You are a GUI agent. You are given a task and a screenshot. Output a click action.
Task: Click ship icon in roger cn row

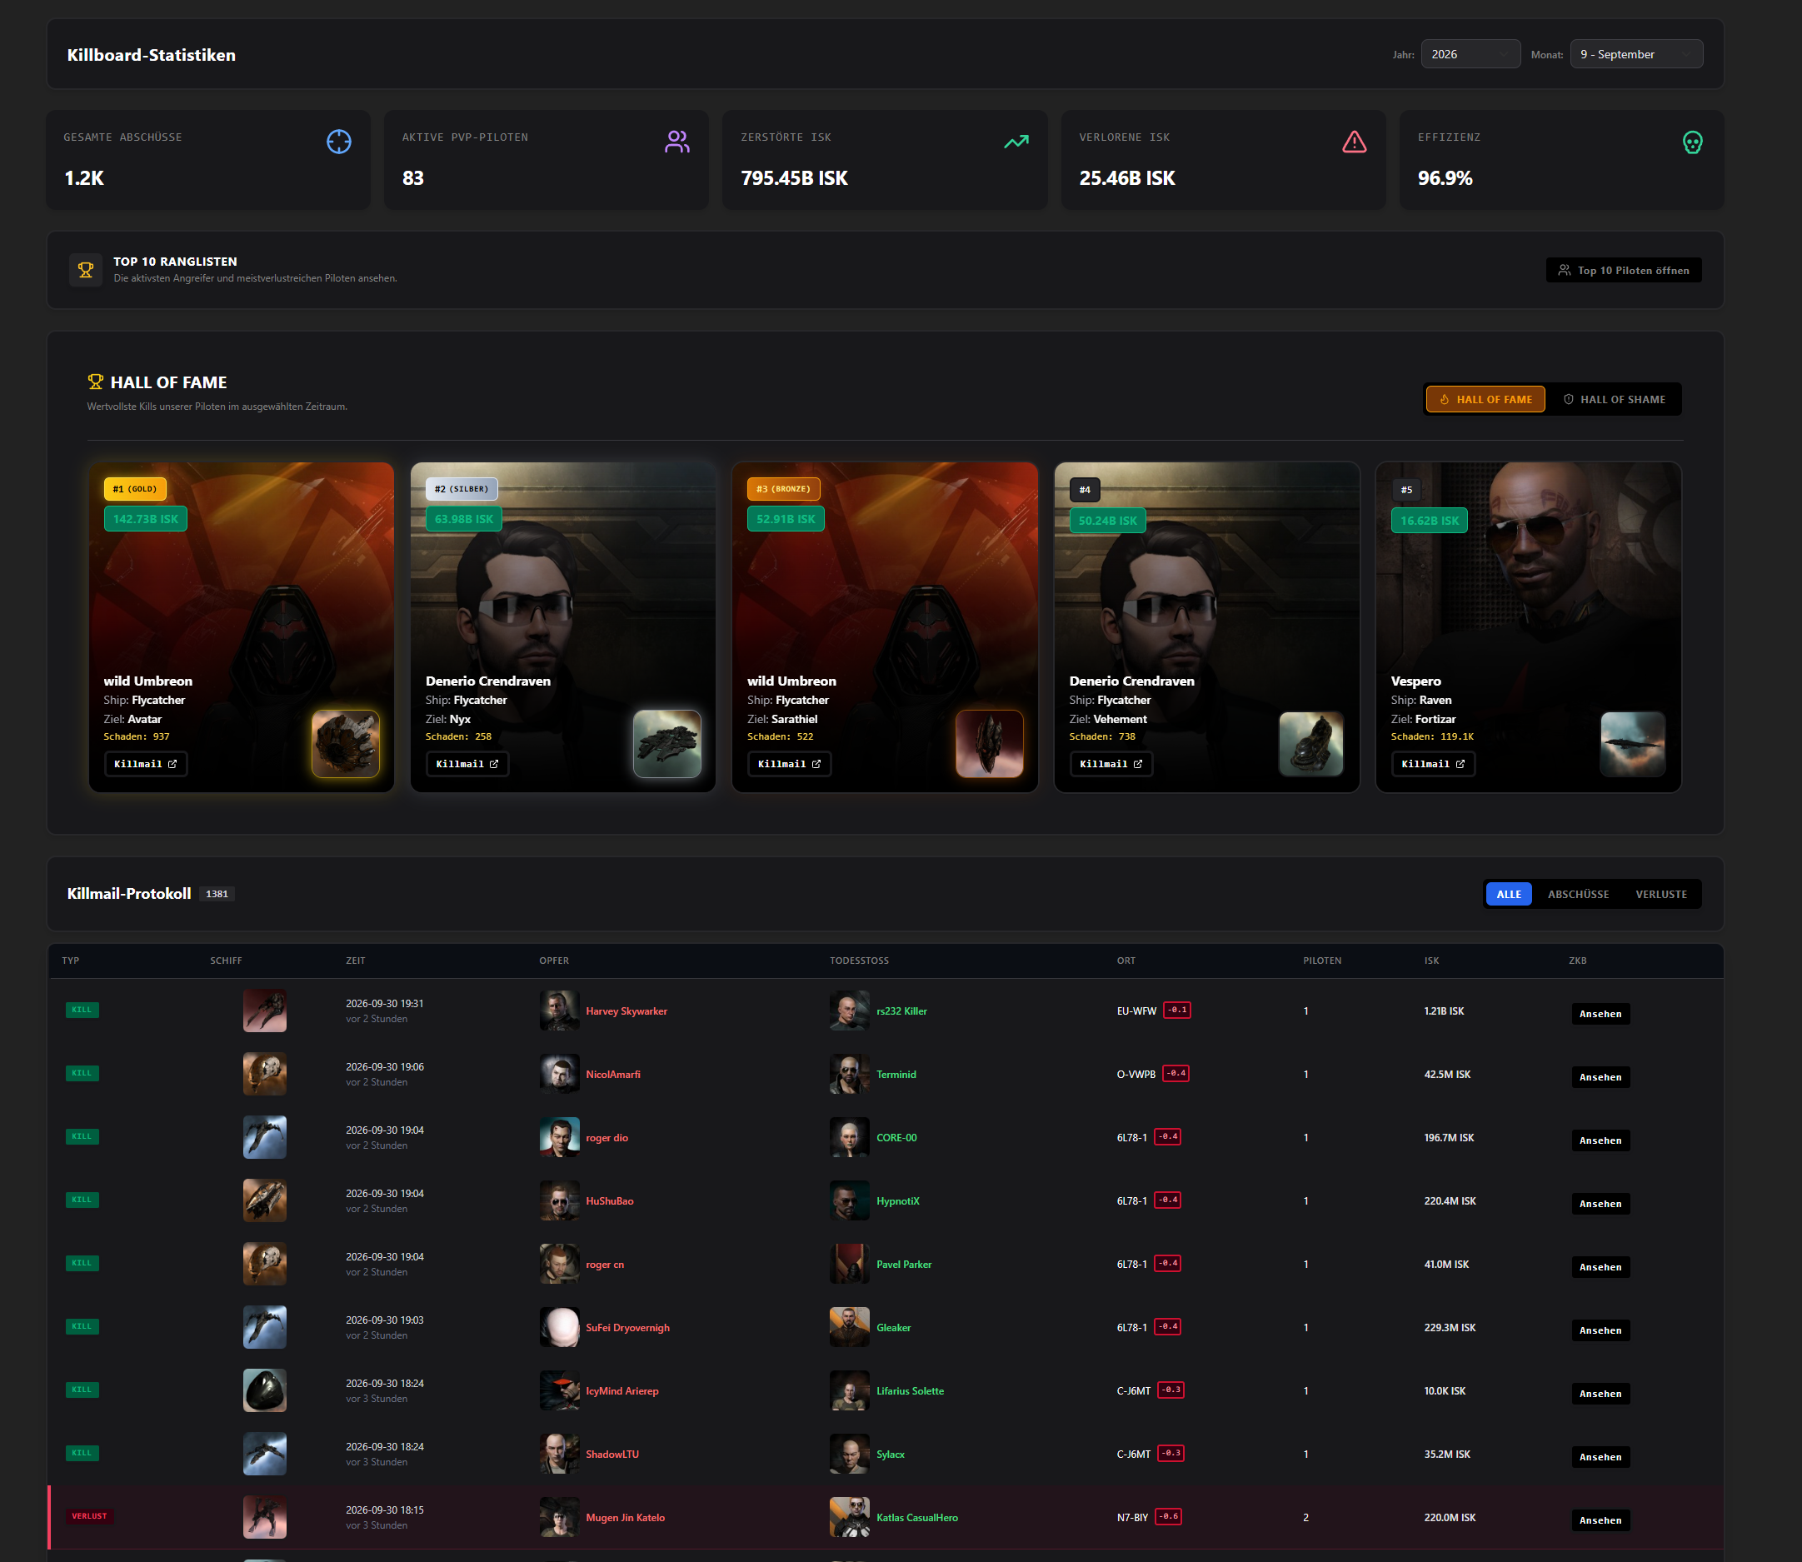pyautogui.click(x=265, y=1264)
